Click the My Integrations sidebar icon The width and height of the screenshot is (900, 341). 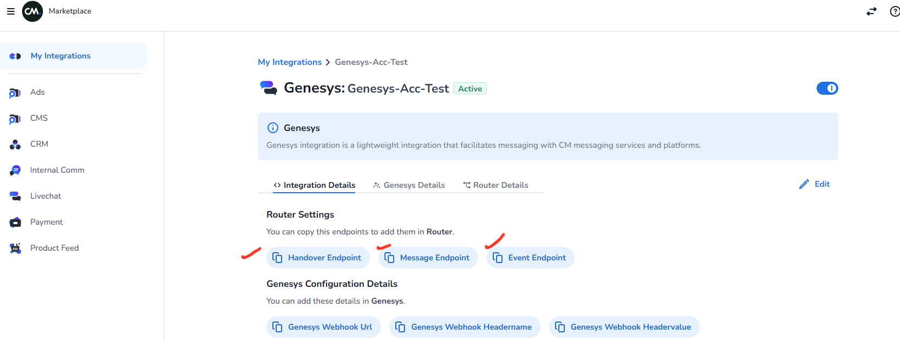pos(15,56)
